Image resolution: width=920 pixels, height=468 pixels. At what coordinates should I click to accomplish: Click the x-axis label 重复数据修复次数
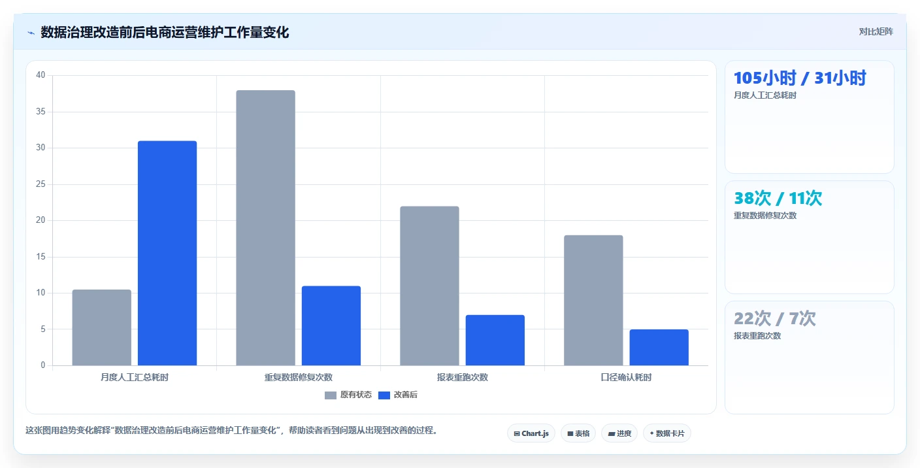point(299,377)
